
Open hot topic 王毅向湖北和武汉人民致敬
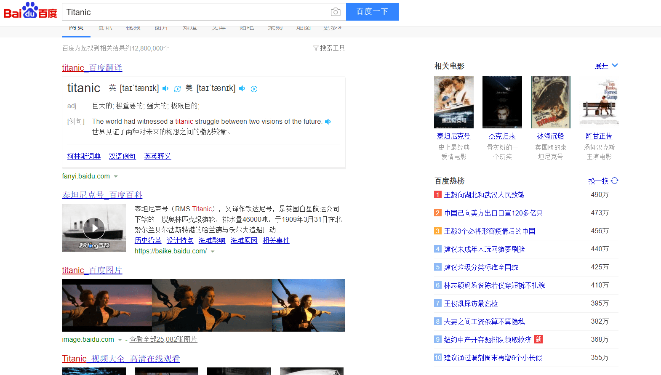pyautogui.click(x=485, y=195)
